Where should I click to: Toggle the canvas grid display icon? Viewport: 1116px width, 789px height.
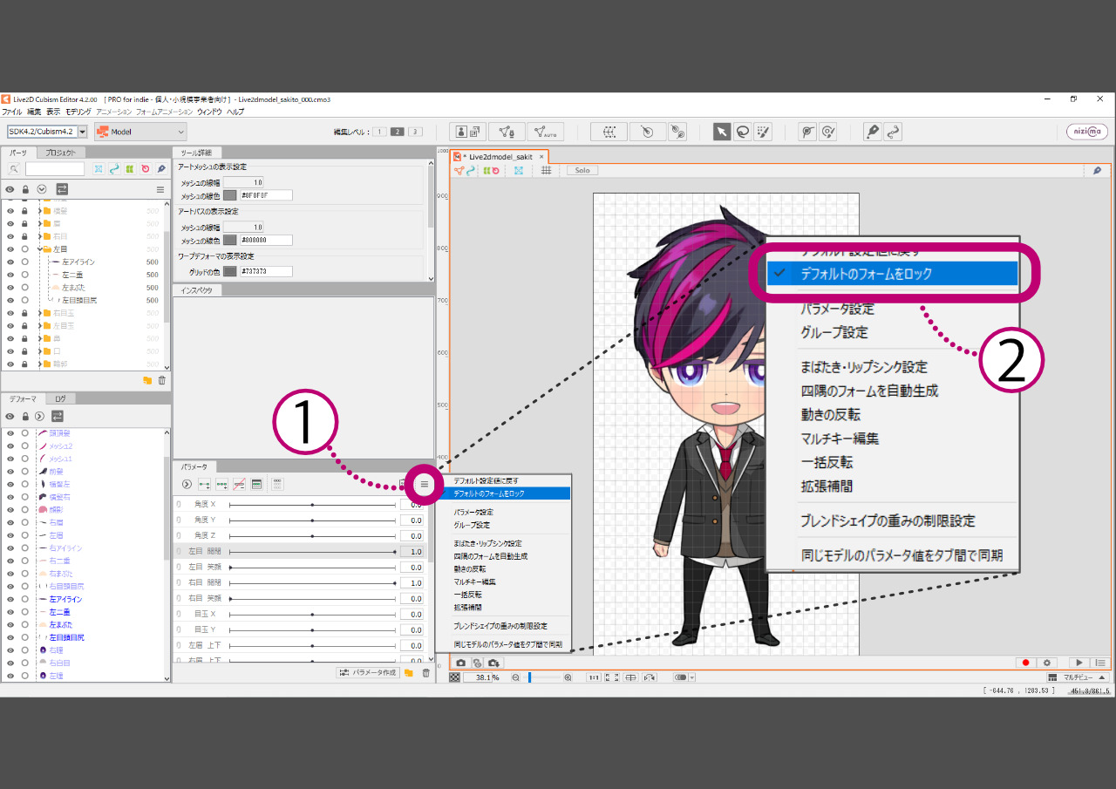point(546,170)
